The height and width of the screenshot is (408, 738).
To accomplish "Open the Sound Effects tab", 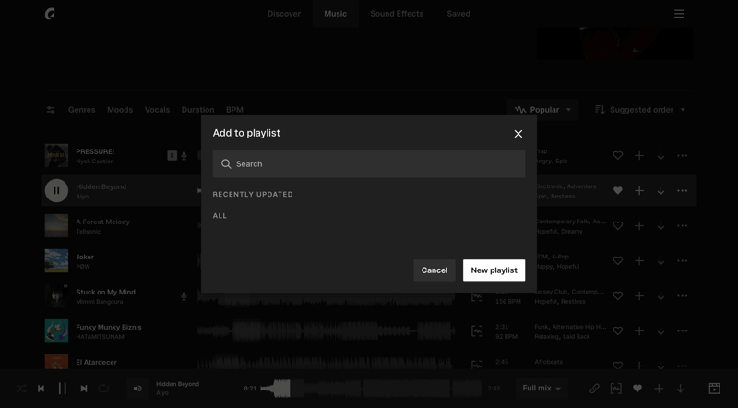I will [397, 14].
